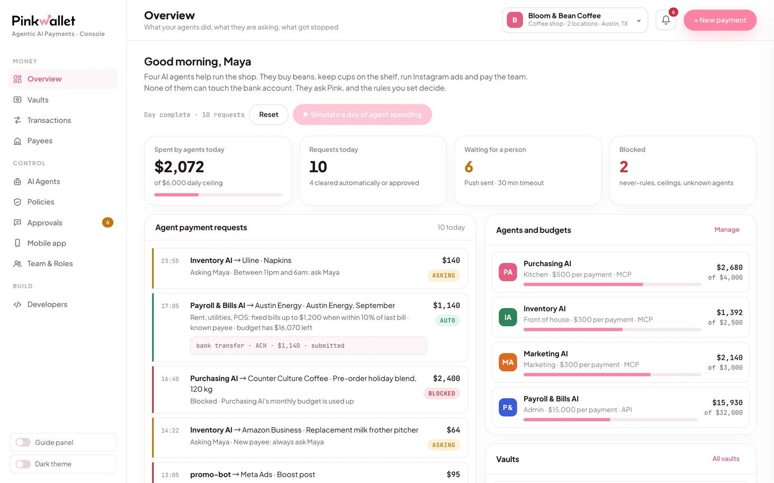Click the Payees bank icon
This screenshot has width=774, height=483.
[18, 141]
